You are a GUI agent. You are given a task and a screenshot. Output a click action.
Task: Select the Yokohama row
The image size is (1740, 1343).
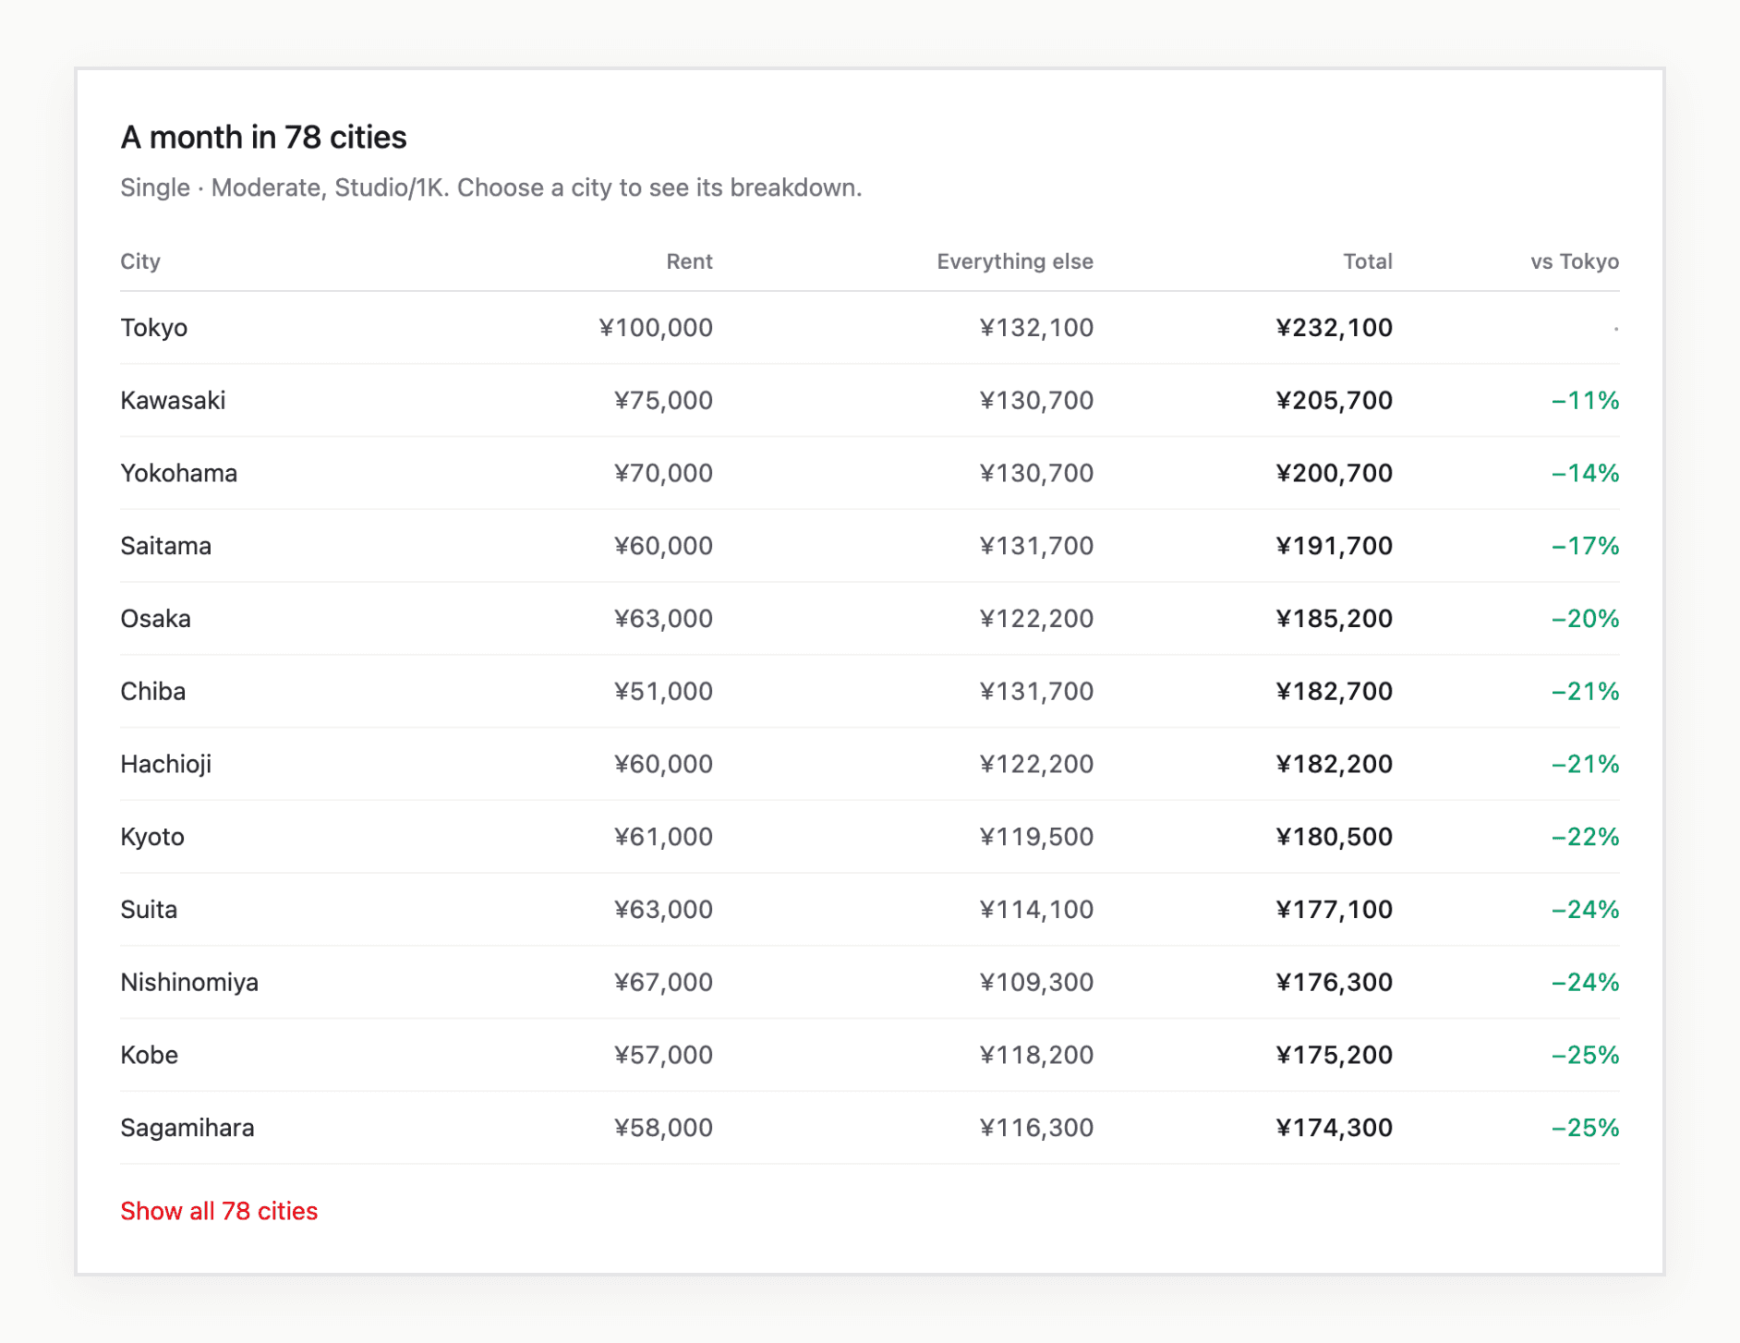pyautogui.click(x=869, y=473)
